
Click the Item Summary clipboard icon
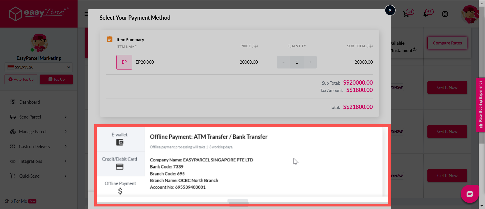110,39
